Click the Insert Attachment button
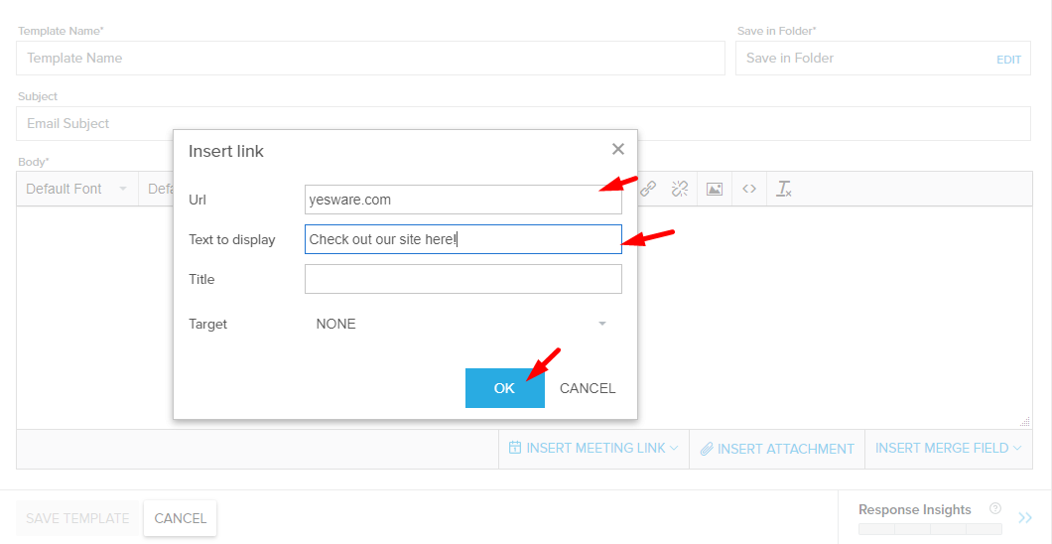Viewport: 1052px width, 544px height. [777, 449]
